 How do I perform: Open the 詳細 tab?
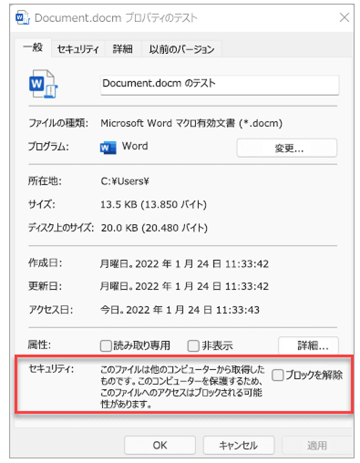tap(122, 49)
